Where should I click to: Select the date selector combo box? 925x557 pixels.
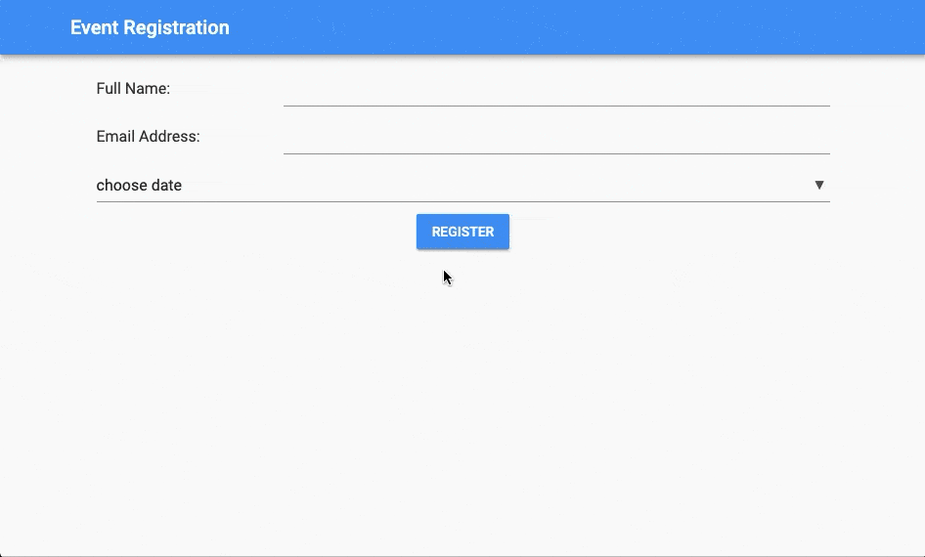coord(462,185)
